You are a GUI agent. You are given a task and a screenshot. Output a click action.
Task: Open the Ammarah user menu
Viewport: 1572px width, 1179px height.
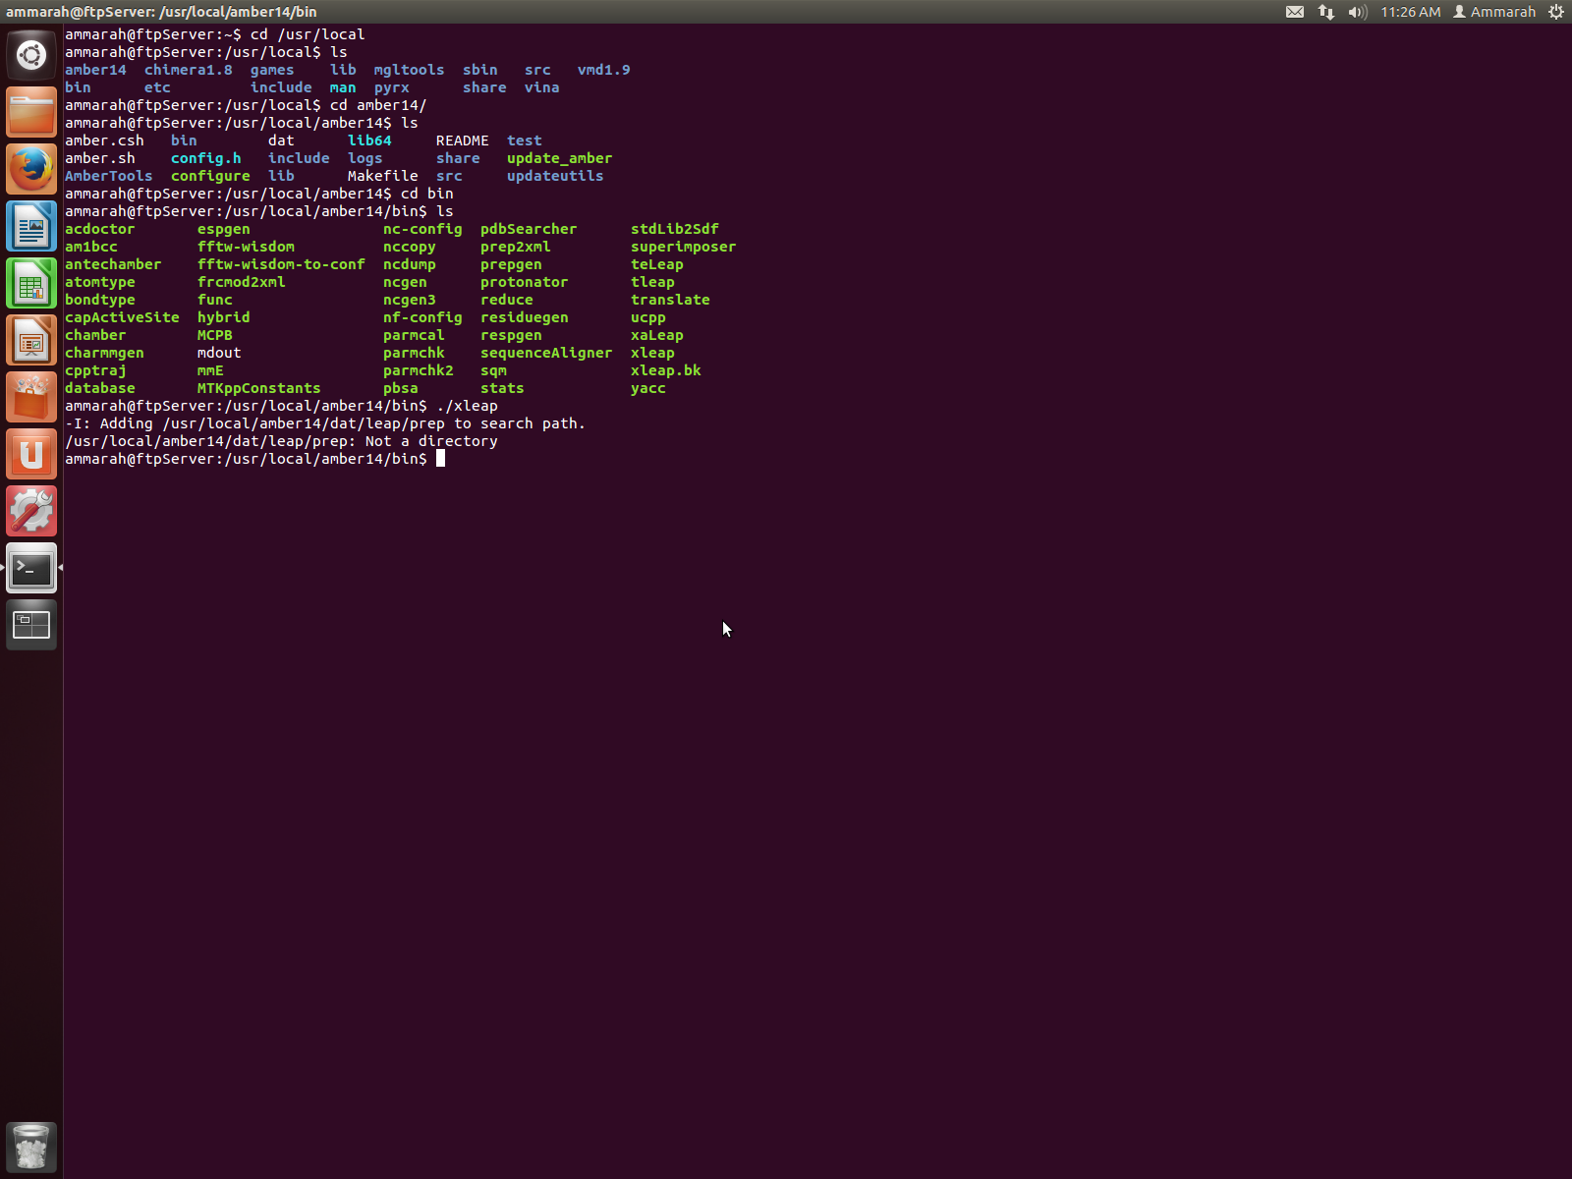[x=1494, y=12]
